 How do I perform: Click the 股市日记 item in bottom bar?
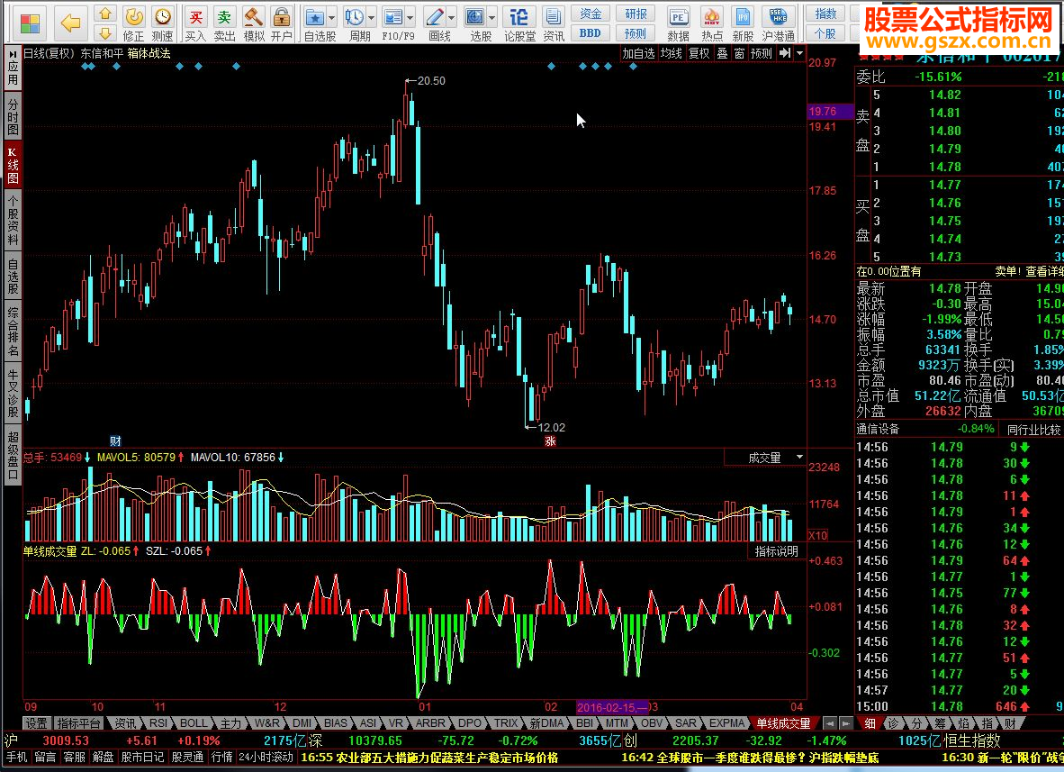pos(142,757)
